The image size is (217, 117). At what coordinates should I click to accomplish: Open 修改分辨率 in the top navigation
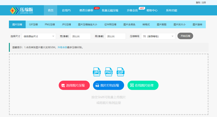click(86, 10)
